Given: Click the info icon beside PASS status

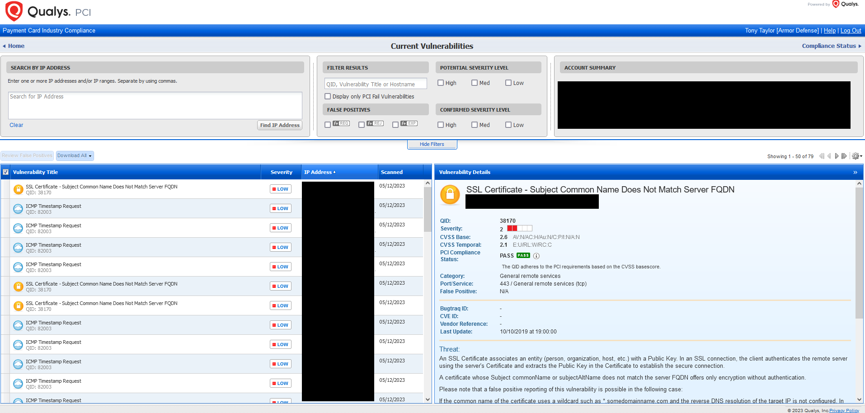Looking at the screenshot, I should tap(536, 256).
